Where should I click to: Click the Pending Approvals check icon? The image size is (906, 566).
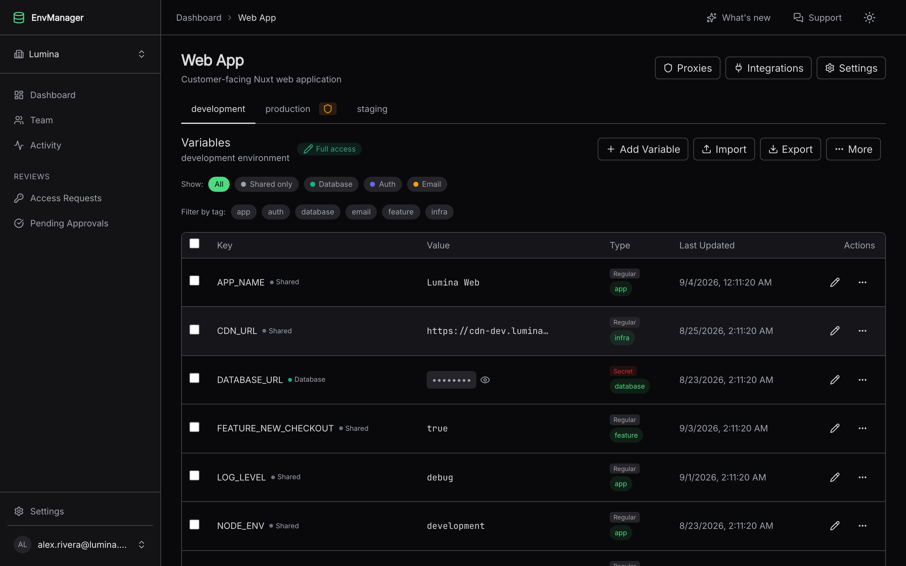(19, 224)
